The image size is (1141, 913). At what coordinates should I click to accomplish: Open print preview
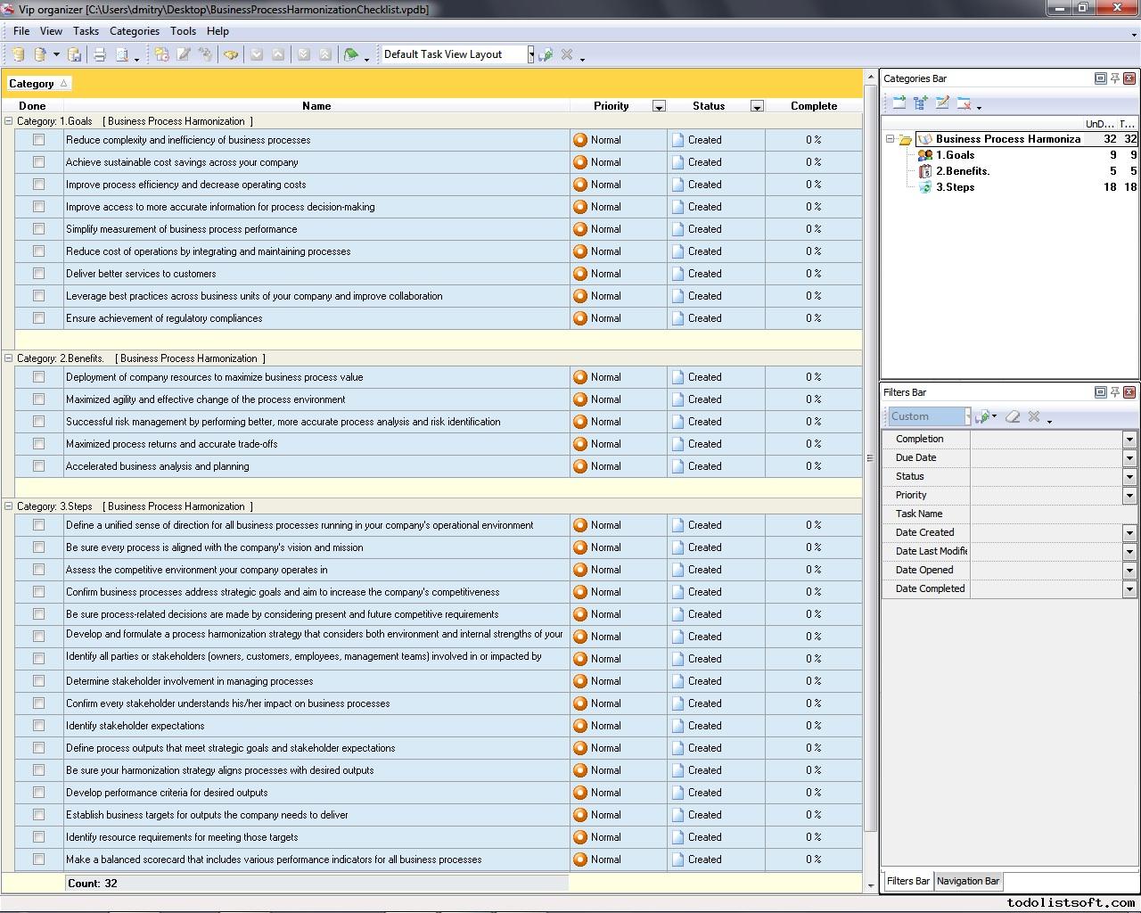coord(123,54)
